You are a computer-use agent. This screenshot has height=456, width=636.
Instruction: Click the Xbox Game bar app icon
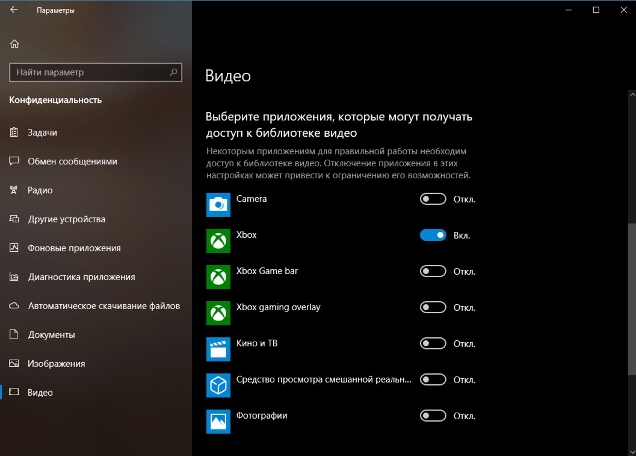218,277
